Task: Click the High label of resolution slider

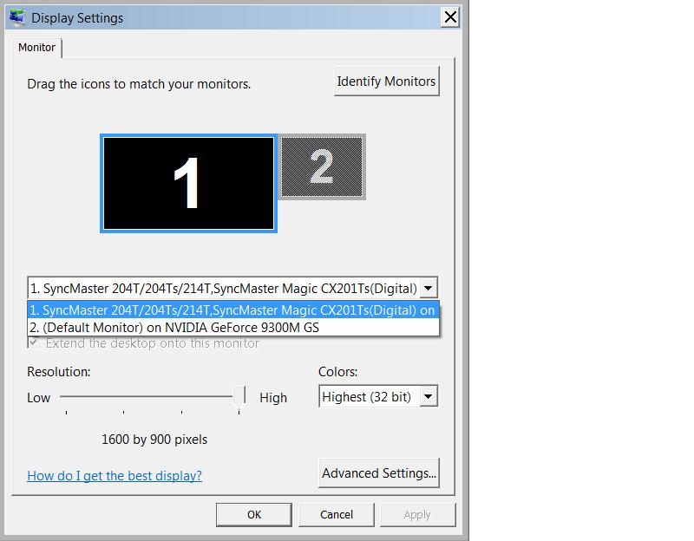Action: pyautogui.click(x=273, y=398)
